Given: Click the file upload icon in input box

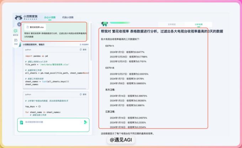Looking at the screenshot, I should tap(21, 122).
